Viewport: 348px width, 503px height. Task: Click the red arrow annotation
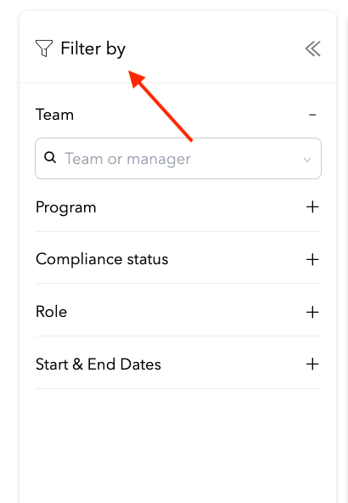pyautogui.click(x=160, y=106)
